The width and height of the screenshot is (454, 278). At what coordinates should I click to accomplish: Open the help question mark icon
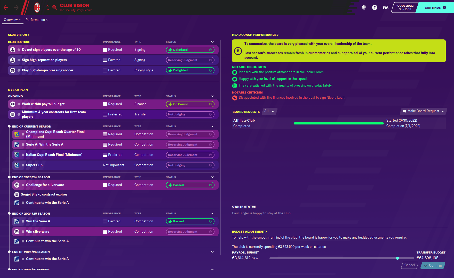[375, 8]
